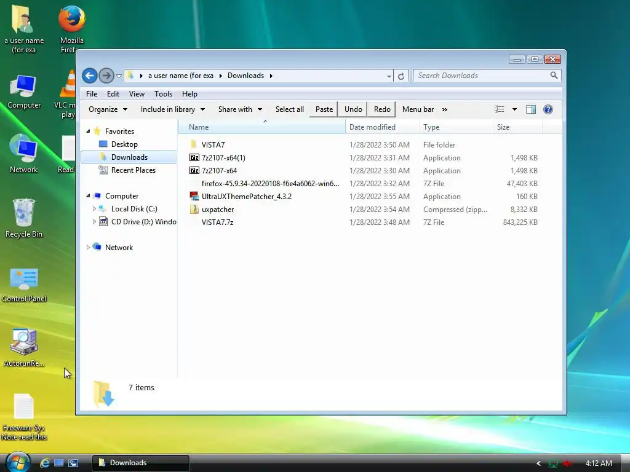Open the Start orb button
This screenshot has width=630, height=472.
[x=18, y=462]
